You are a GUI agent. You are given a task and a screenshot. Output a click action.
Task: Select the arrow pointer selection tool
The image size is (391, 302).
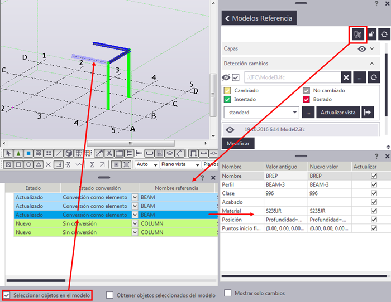tap(7, 153)
